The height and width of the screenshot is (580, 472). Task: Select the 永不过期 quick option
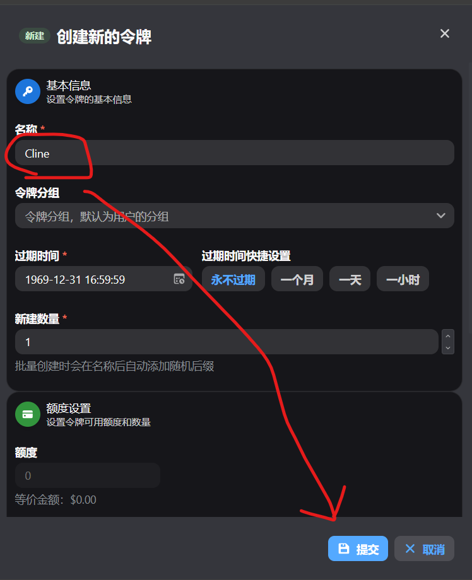[x=233, y=279]
